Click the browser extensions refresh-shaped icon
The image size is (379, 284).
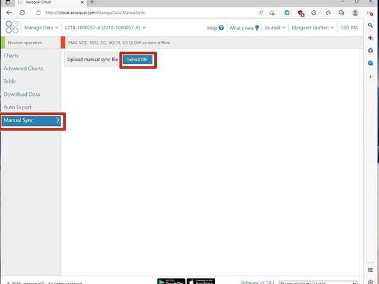(314, 13)
